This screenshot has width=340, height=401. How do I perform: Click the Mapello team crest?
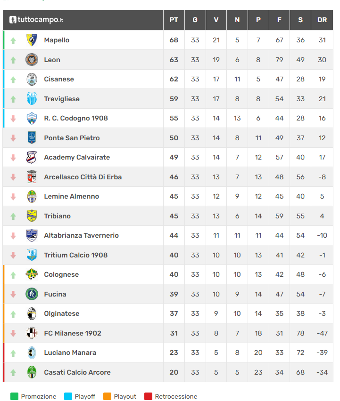coord(32,40)
